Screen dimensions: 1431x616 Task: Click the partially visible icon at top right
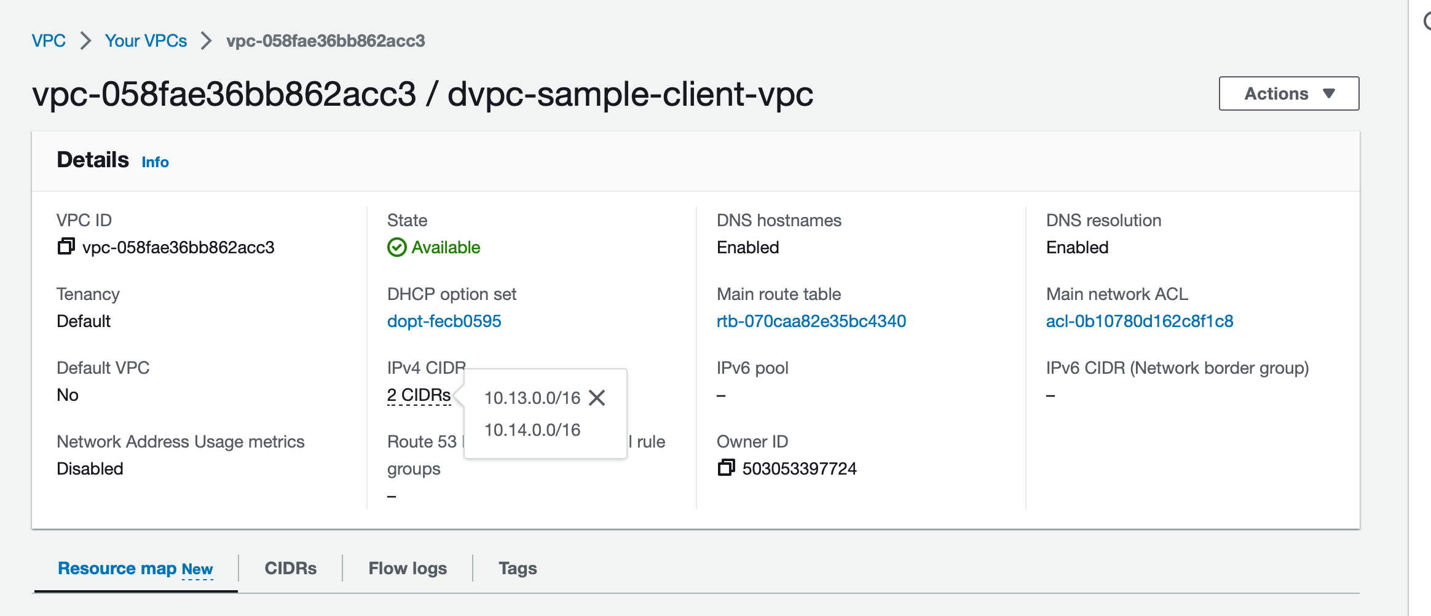(x=1426, y=22)
